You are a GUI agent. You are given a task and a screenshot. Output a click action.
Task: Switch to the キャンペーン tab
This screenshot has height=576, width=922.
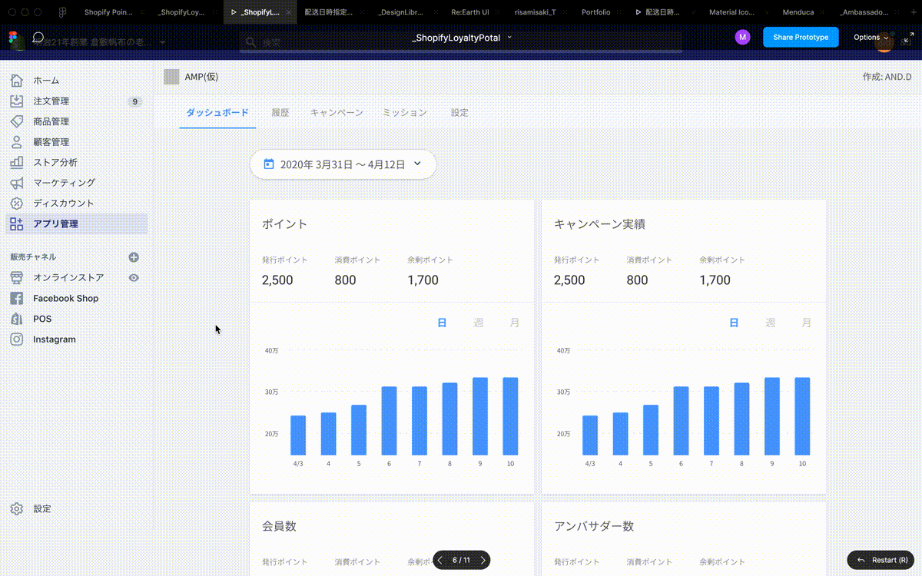click(x=337, y=113)
